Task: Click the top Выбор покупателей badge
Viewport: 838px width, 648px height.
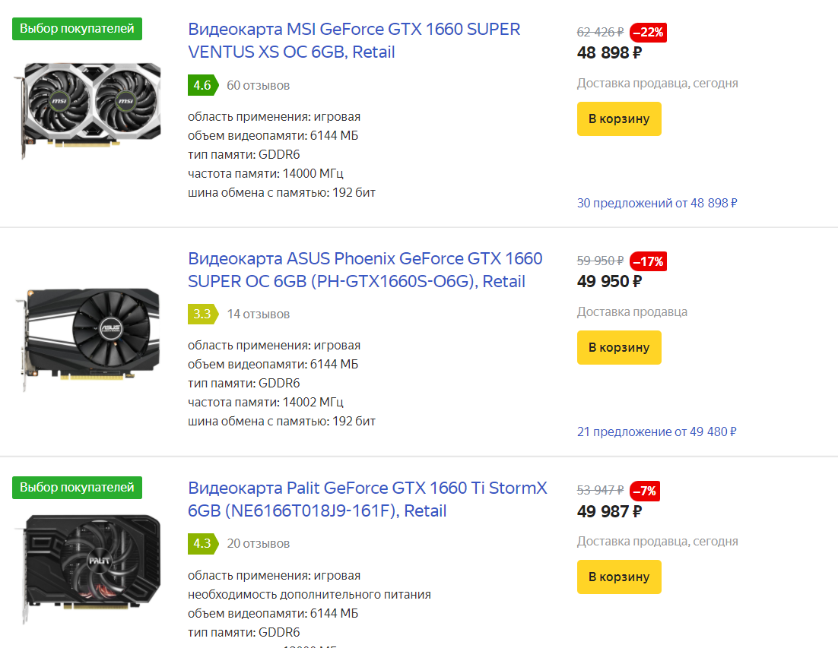Action: [77, 29]
